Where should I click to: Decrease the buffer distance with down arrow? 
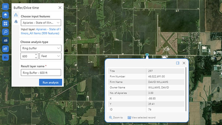pyautogui.click(x=36, y=58)
